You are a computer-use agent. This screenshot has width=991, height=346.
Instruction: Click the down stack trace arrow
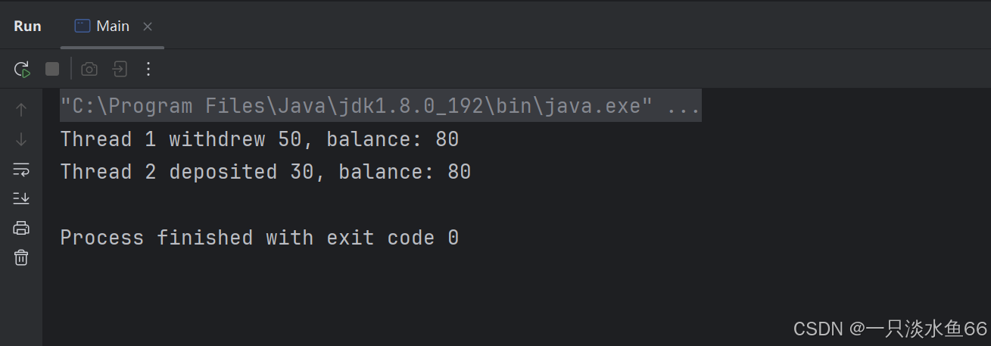[x=21, y=139]
